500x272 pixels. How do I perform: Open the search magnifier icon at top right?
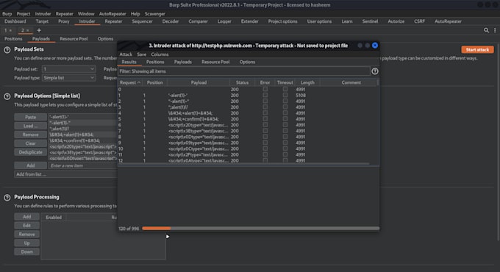click(x=486, y=30)
